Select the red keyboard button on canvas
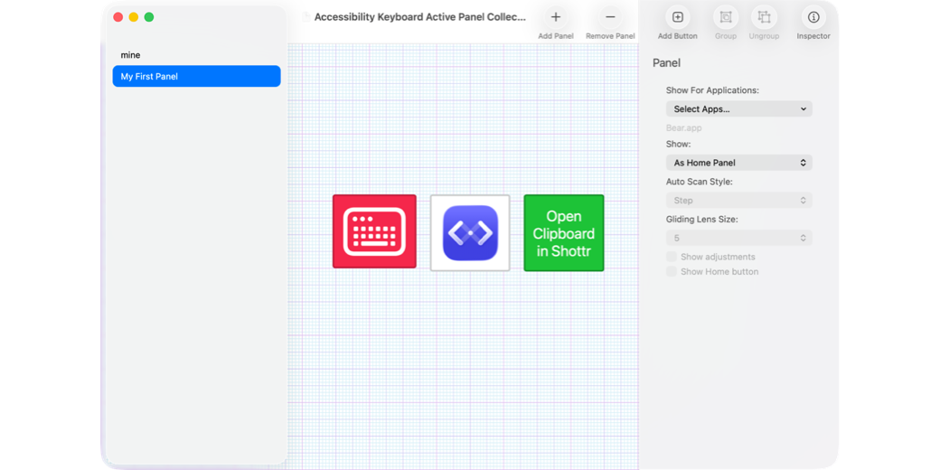This screenshot has height=470, width=940. [375, 231]
